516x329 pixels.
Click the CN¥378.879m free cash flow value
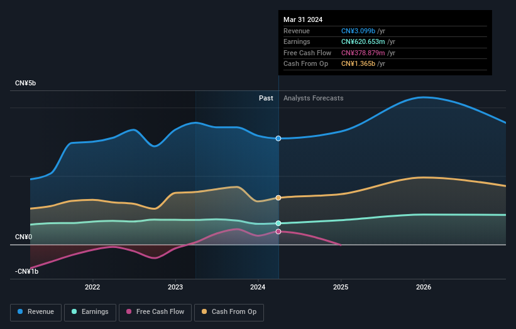pyautogui.click(x=363, y=53)
